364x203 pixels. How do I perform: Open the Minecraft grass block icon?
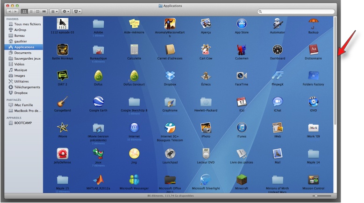[x=242, y=180]
